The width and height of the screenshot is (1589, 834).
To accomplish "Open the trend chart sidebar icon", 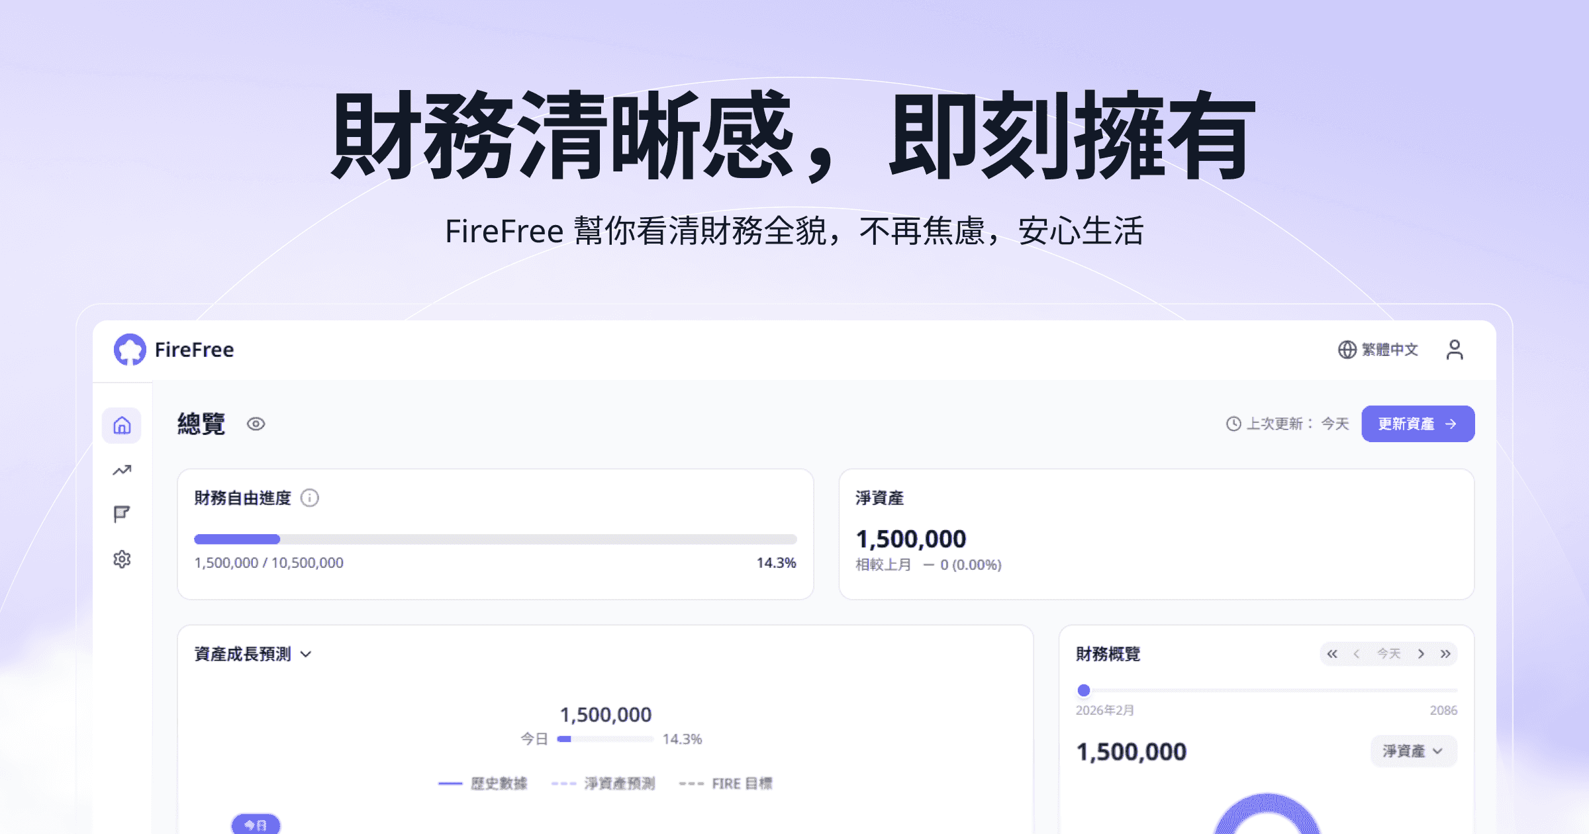I will click(122, 470).
